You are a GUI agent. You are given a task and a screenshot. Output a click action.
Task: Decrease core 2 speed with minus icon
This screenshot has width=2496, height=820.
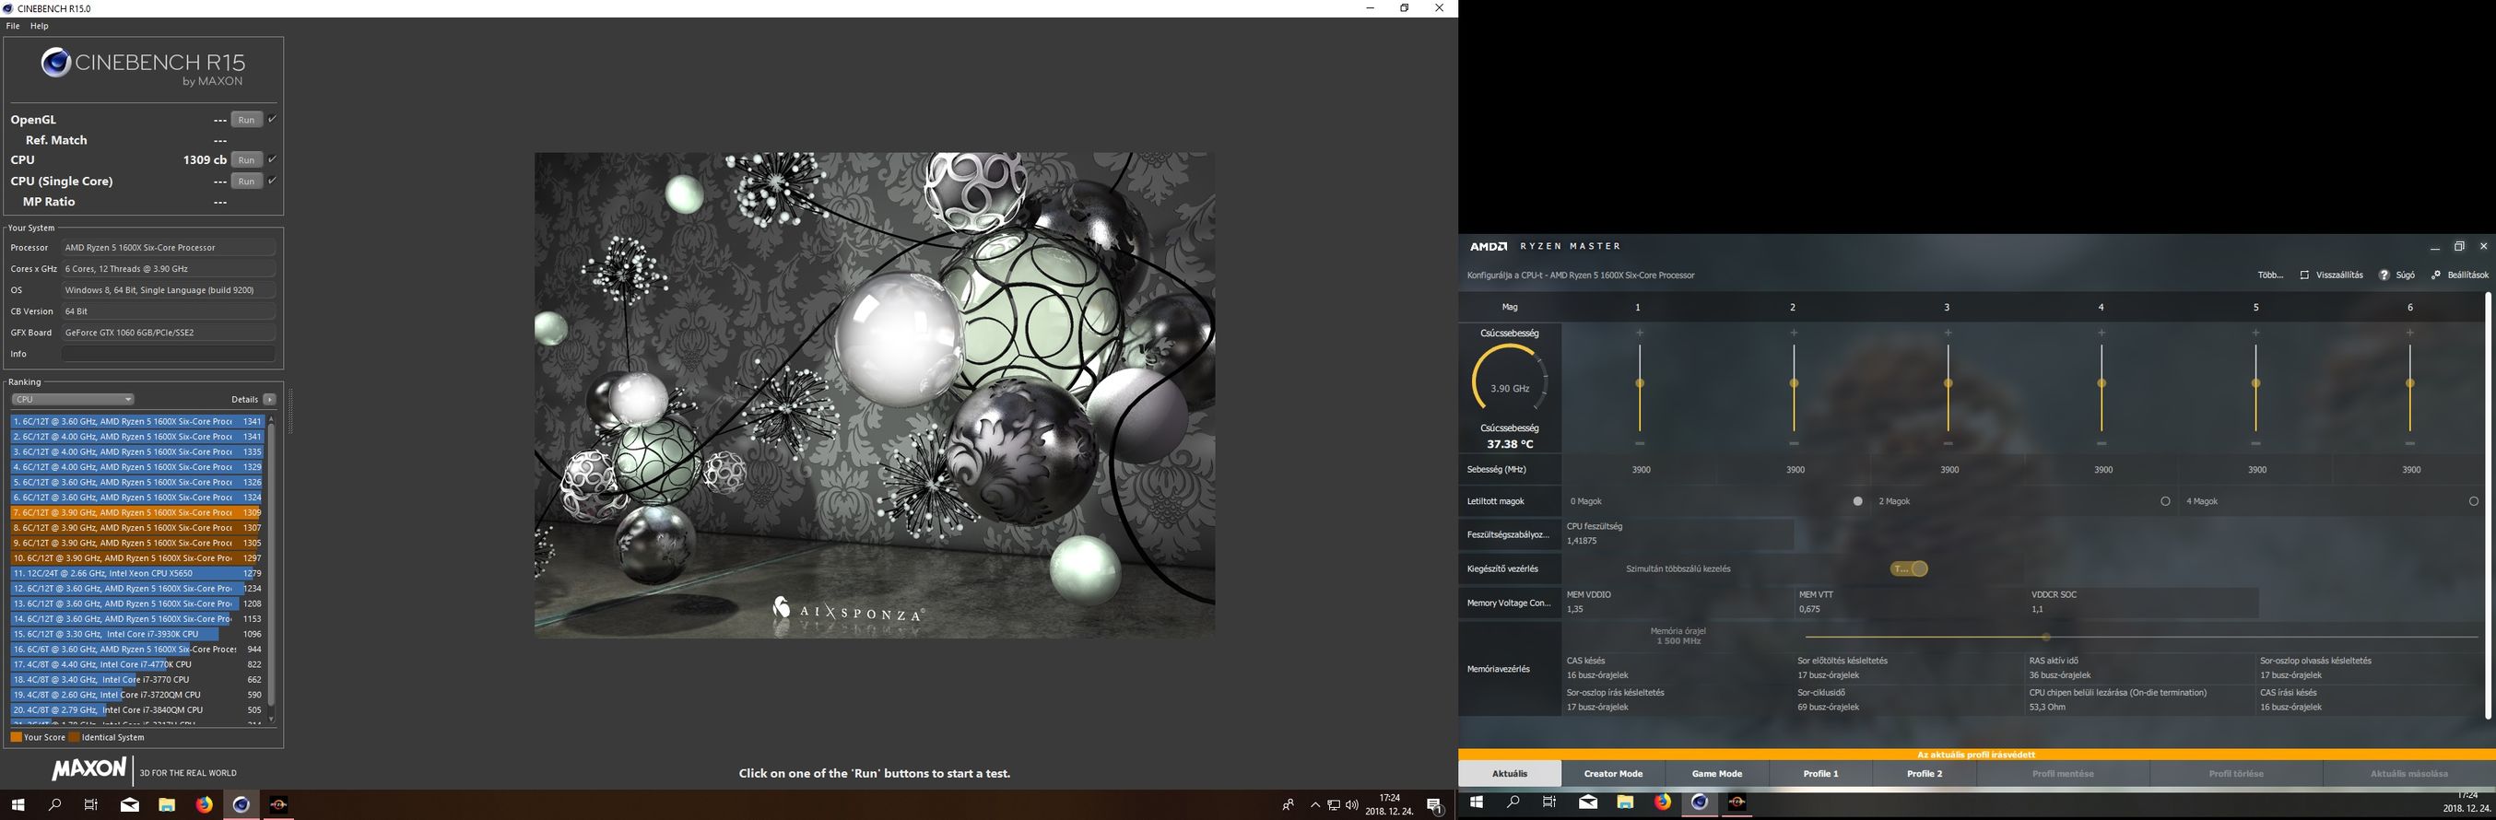pyautogui.click(x=1794, y=443)
